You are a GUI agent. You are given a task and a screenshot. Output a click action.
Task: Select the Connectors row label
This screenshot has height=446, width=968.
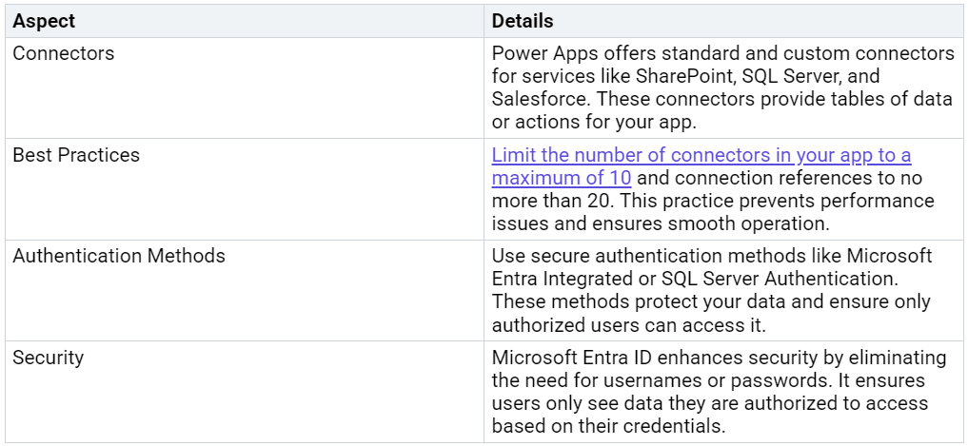click(x=63, y=53)
